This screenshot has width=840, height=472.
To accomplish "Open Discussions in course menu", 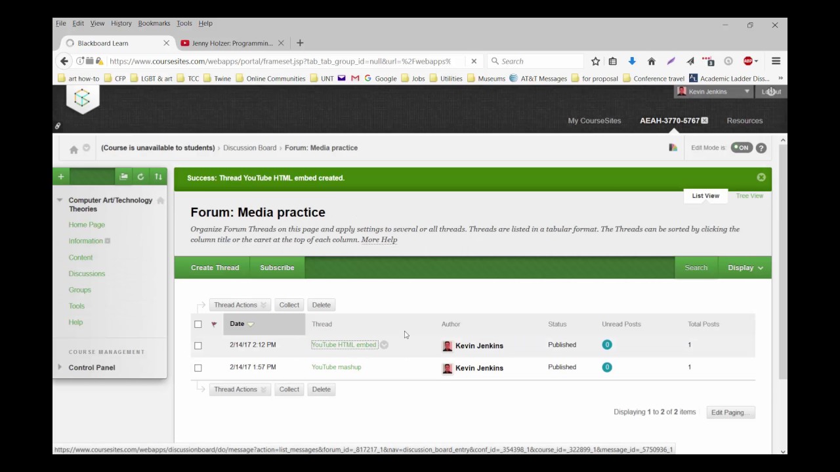I will coord(87,273).
